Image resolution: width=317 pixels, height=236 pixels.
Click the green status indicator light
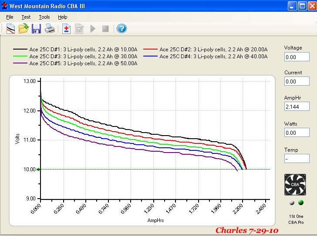pos(300,202)
